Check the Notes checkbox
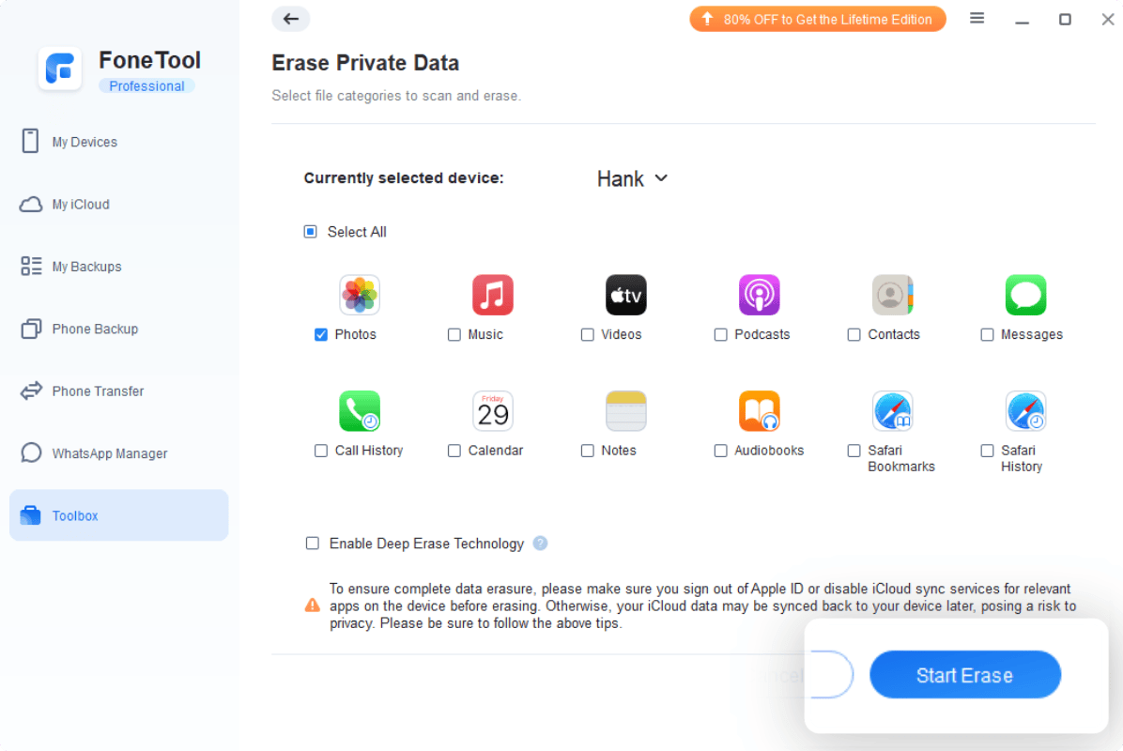The width and height of the screenshot is (1123, 751). (588, 451)
